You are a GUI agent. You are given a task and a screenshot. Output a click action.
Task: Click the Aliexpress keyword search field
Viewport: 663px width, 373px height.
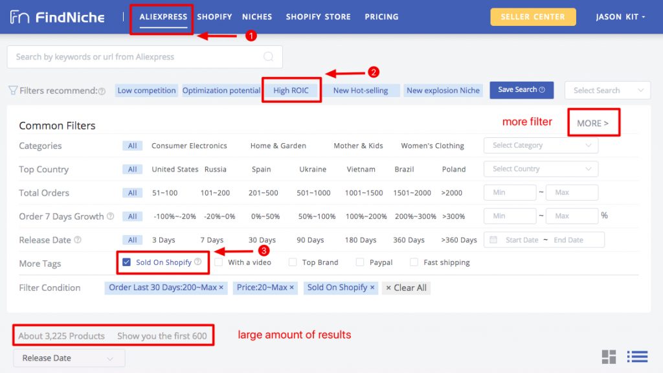[144, 57]
